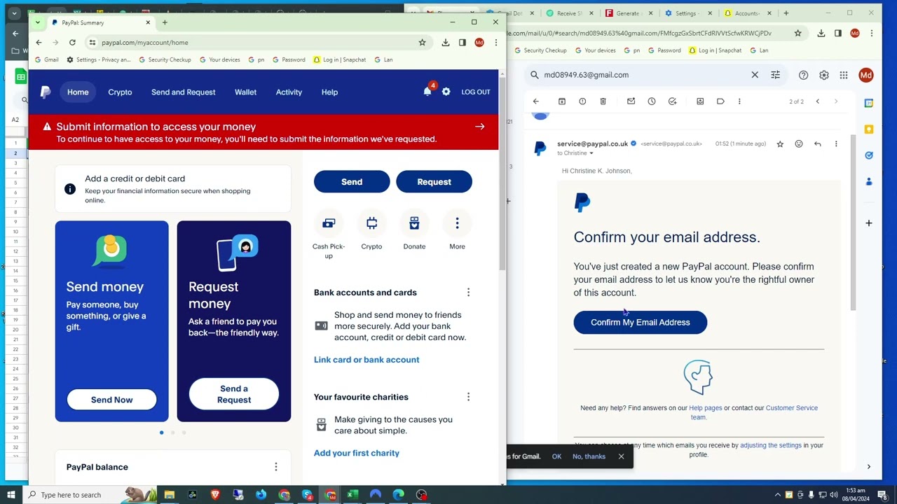The height and width of the screenshot is (504, 897).
Task: Open PayPal notifications bell icon
Action: click(x=427, y=92)
